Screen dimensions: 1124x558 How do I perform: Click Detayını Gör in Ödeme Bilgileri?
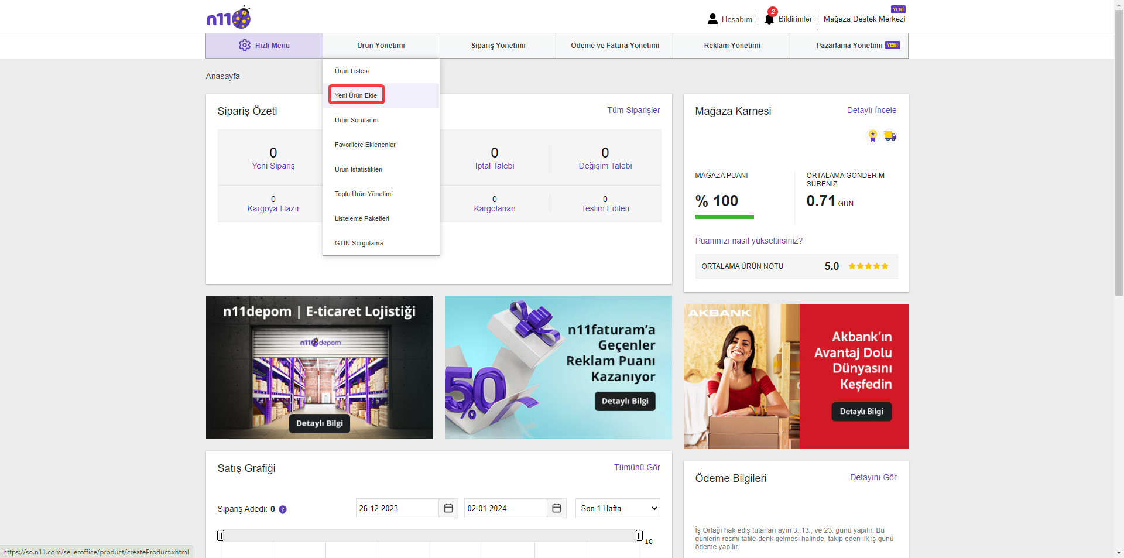(x=873, y=477)
